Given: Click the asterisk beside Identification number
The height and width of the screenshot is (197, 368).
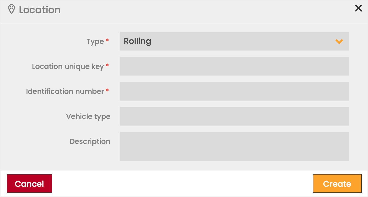Looking at the screenshot, I should pos(107,90).
